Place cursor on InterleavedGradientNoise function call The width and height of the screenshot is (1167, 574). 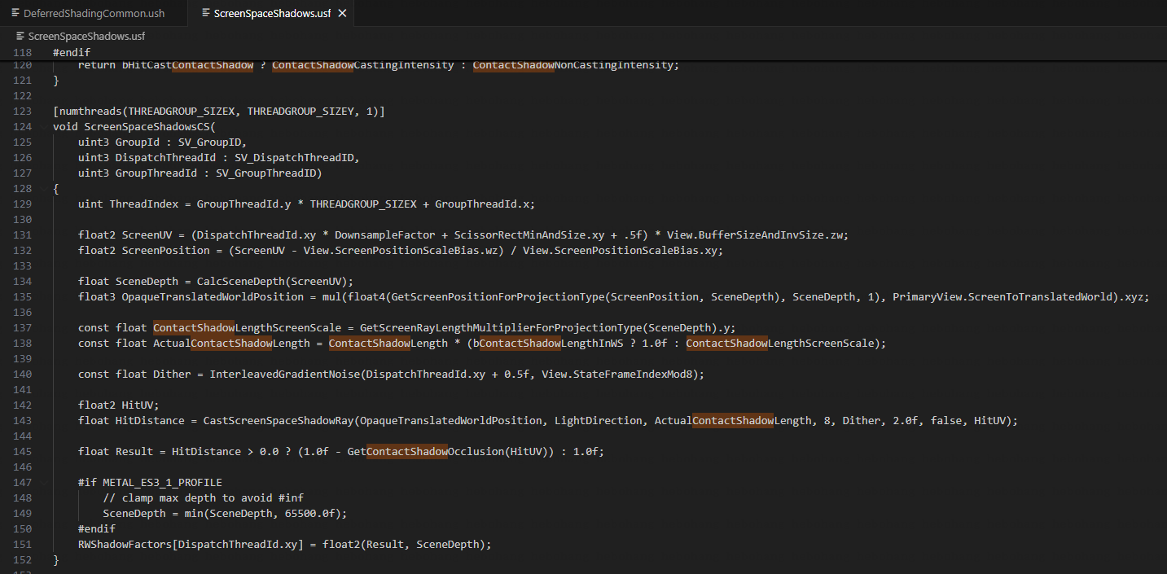[x=285, y=375]
